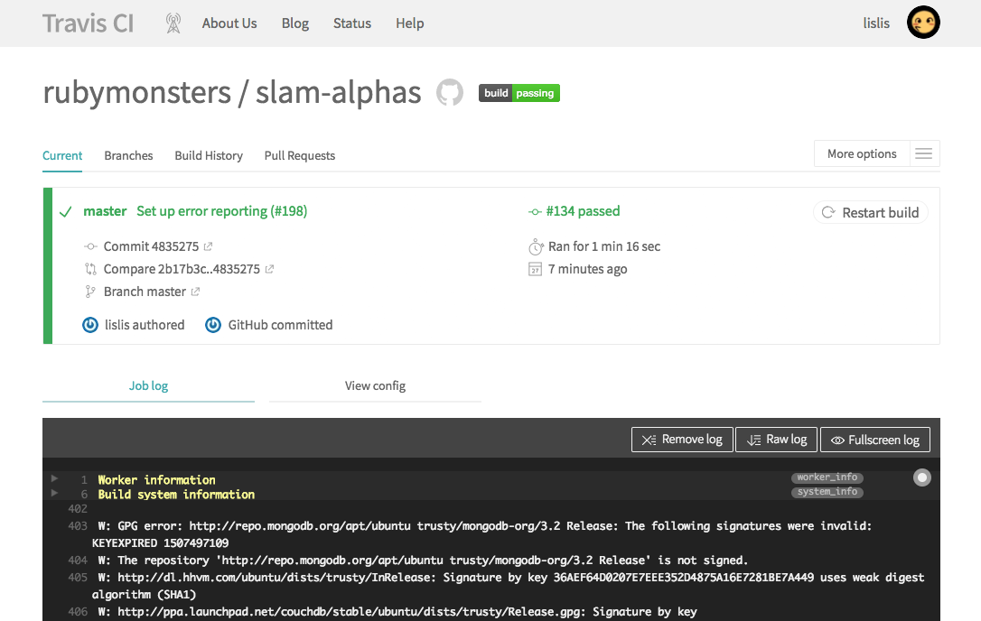Image resolution: width=981 pixels, height=621 pixels.
Task: Click the calendar icon beside 7 minutes ago
Action: (535, 270)
